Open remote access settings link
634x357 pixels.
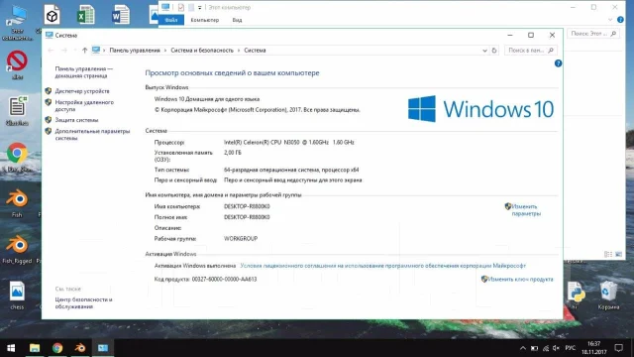pos(84,106)
